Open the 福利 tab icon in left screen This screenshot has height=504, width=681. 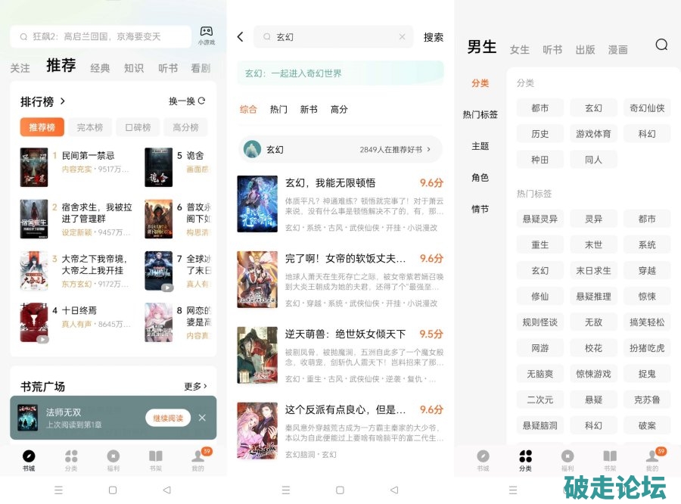[x=113, y=456]
